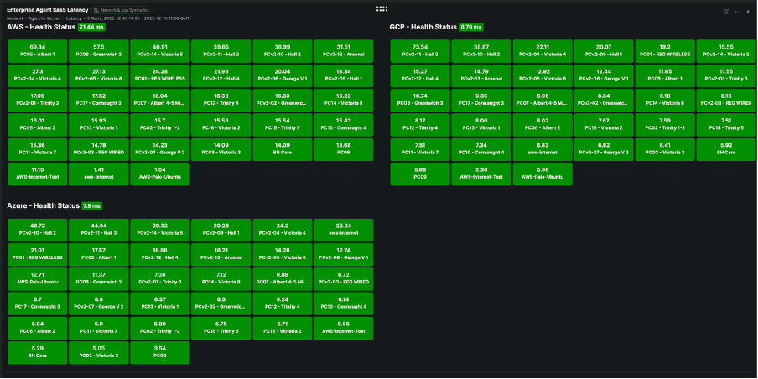Select AWS card PCv2-06 - George V 1 (20.04)
The height and width of the screenshot is (379, 758).
(x=283, y=75)
